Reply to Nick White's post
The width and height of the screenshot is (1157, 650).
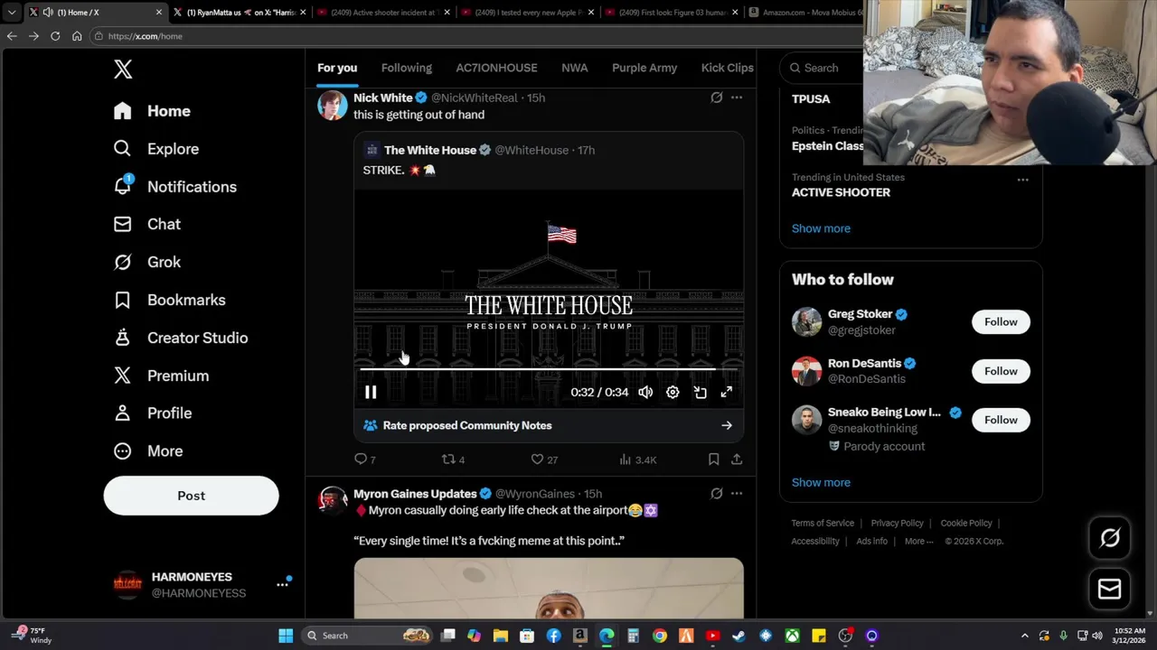pos(364,460)
